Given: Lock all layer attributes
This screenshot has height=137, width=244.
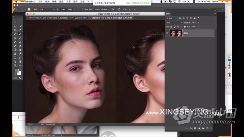Looking at the screenshot, I should 185,27.
